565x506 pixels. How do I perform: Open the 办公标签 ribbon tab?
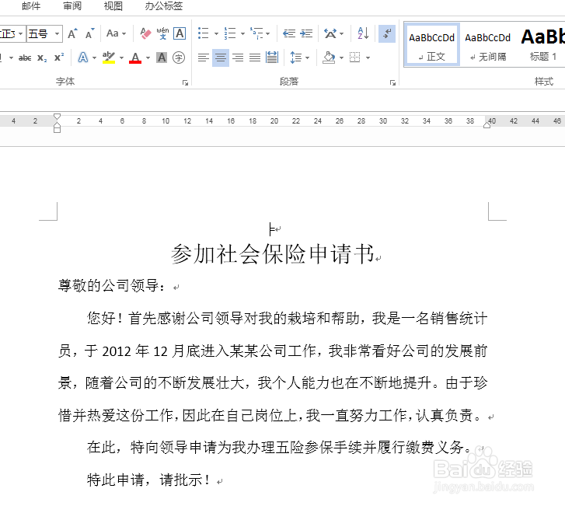pyautogui.click(x=163, y=5)
